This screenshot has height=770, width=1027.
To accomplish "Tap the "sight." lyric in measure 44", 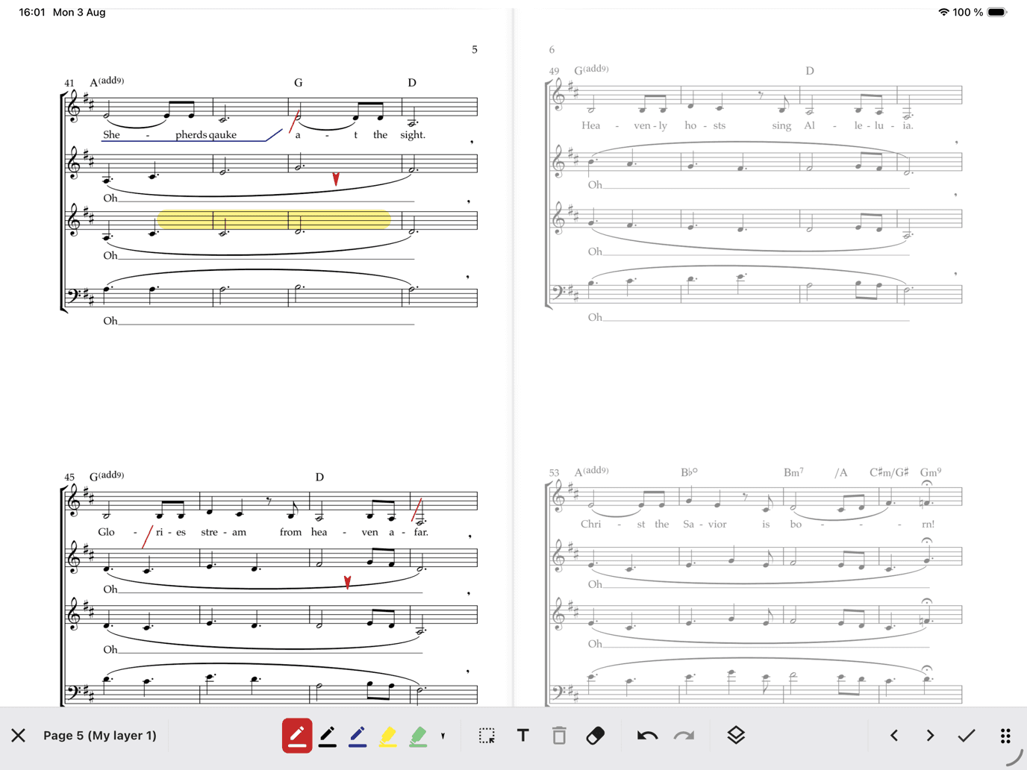I will (413, 135).
